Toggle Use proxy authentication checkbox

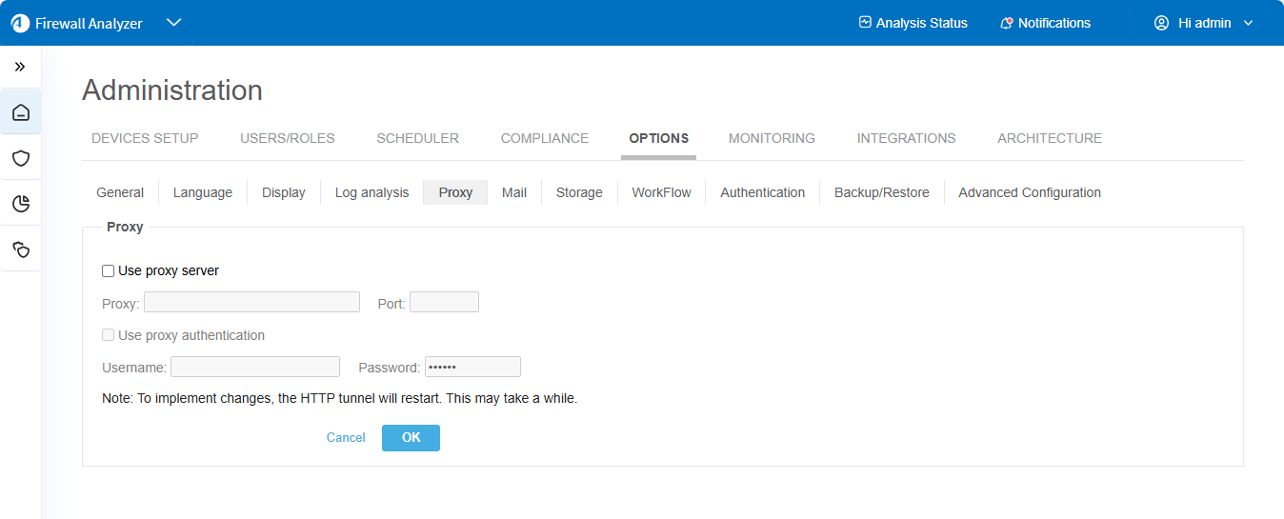tap(109, 335)
